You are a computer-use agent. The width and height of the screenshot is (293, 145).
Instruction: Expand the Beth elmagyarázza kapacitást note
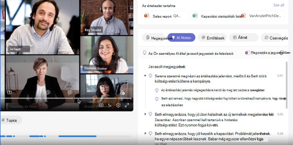(x=146, y=133)
